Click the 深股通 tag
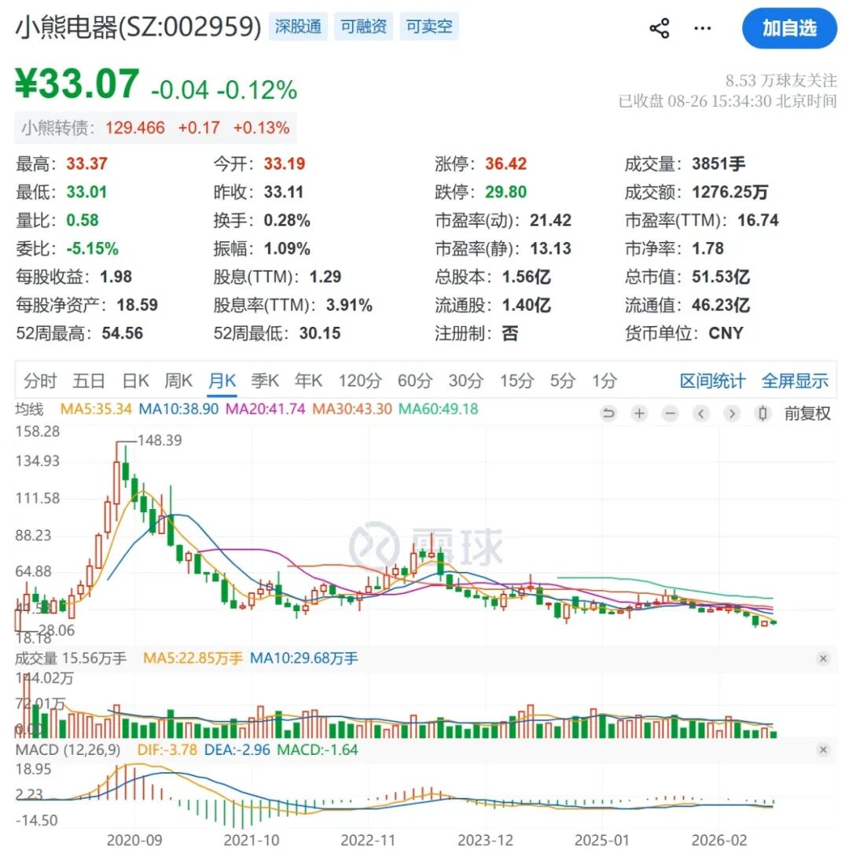This screenshot has width=849, height=857. [298, 26]
